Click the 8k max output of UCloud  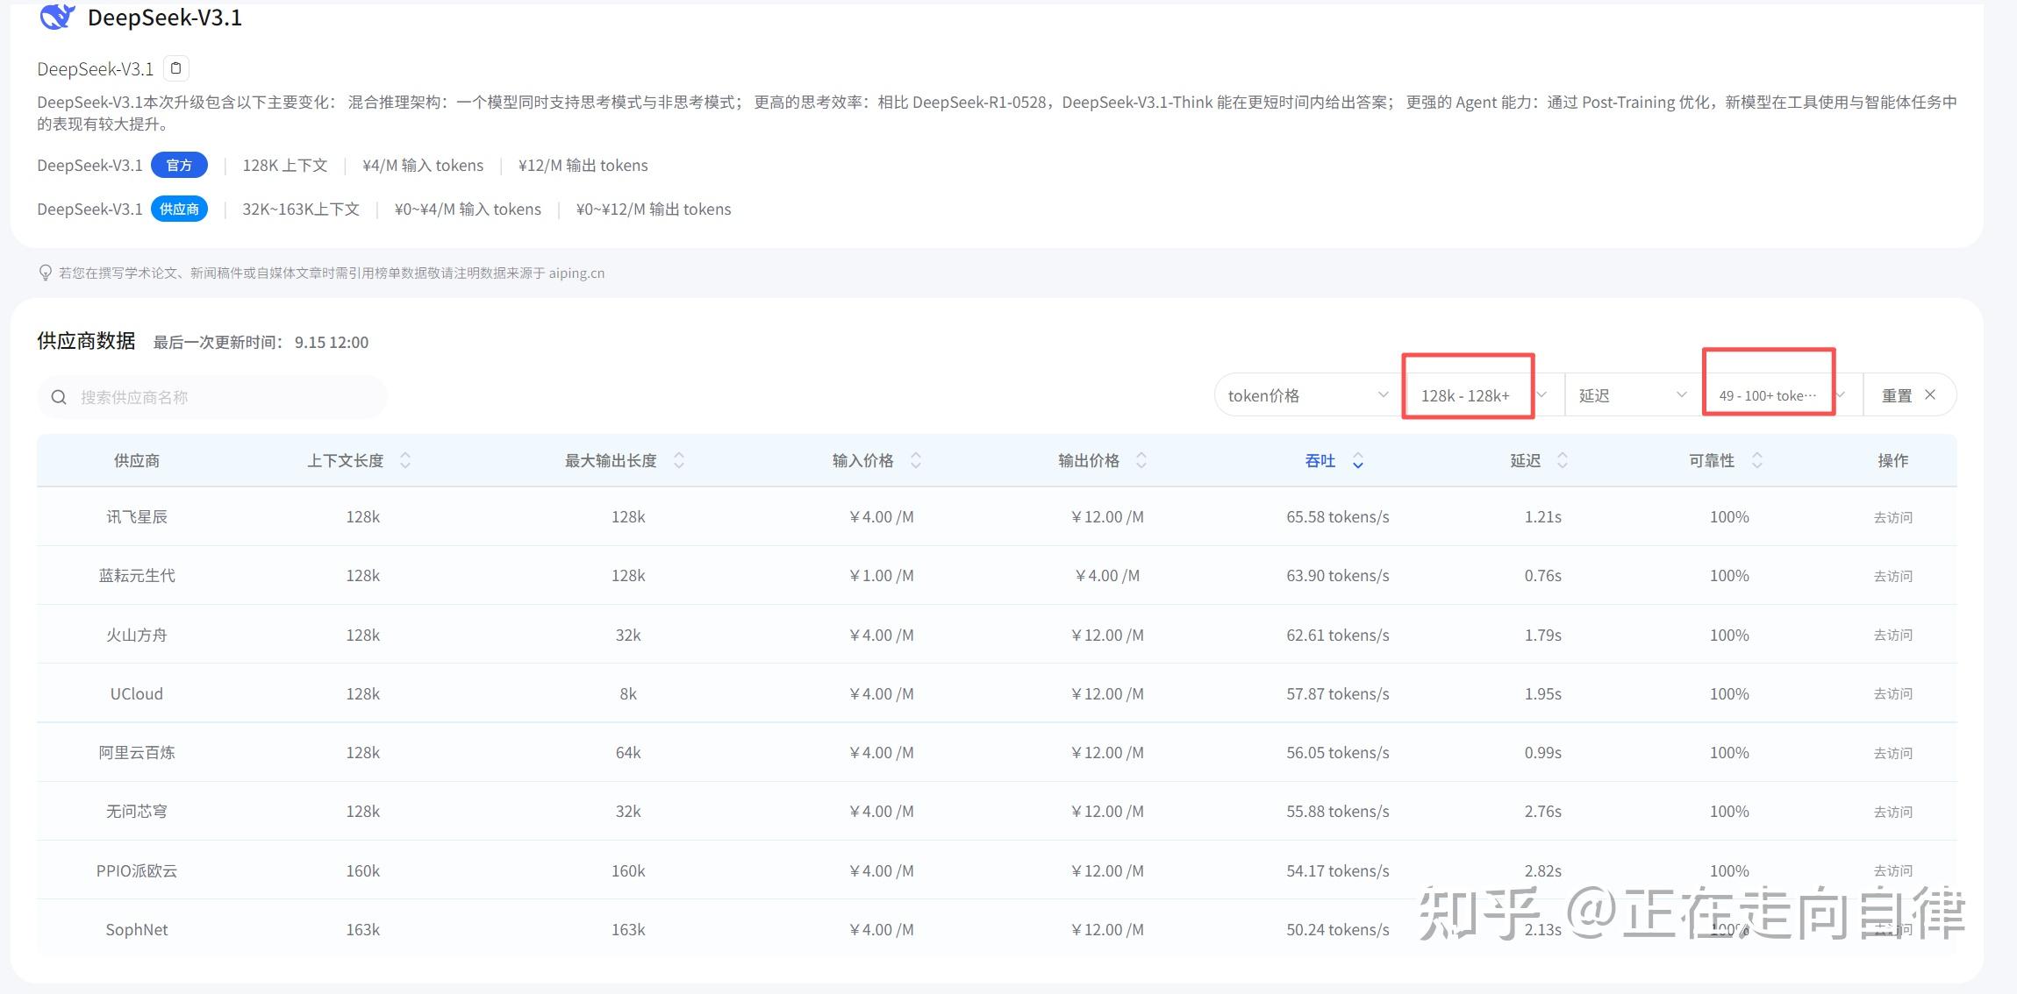[x=628, y=693]
